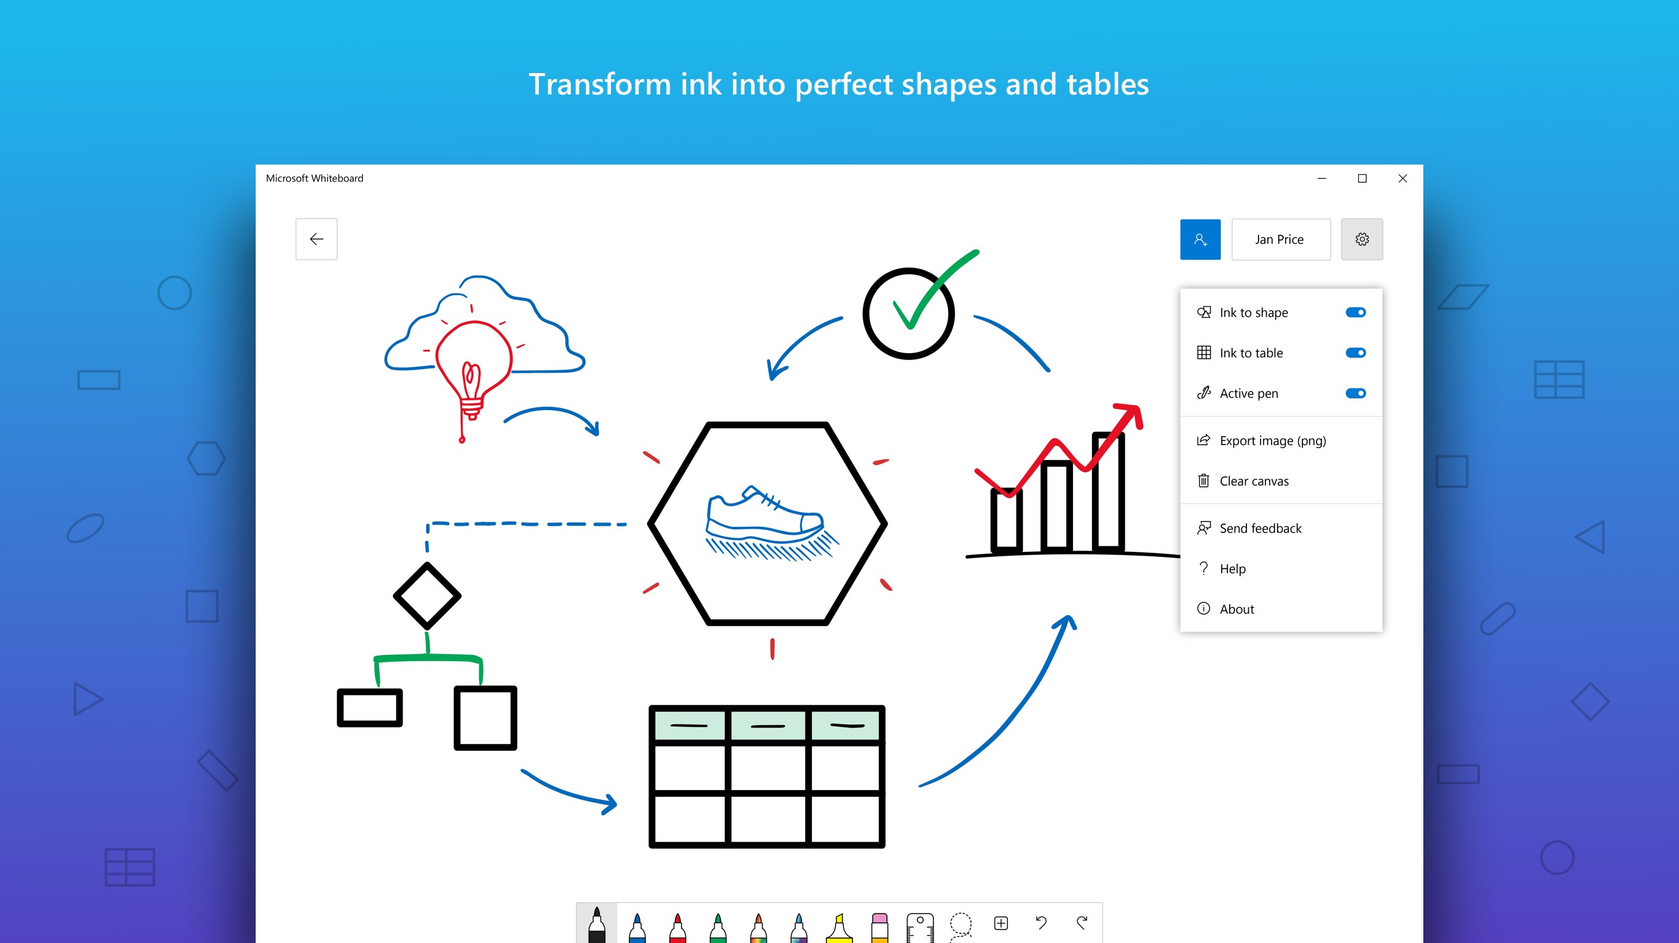
Task: Click the Send feedback button
Action: pos(1260,527)
